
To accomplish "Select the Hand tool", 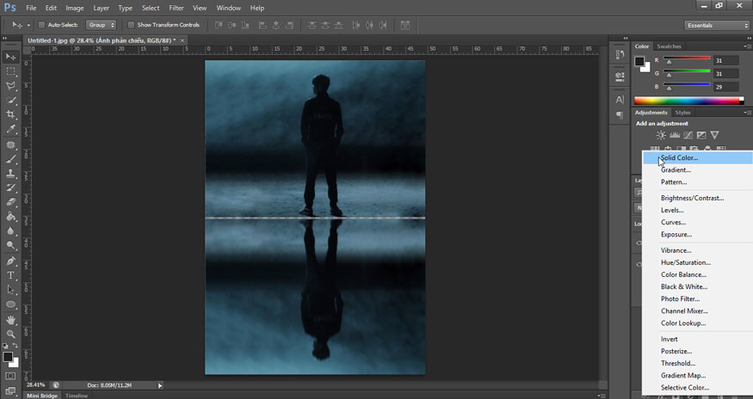I will point(10,320).
